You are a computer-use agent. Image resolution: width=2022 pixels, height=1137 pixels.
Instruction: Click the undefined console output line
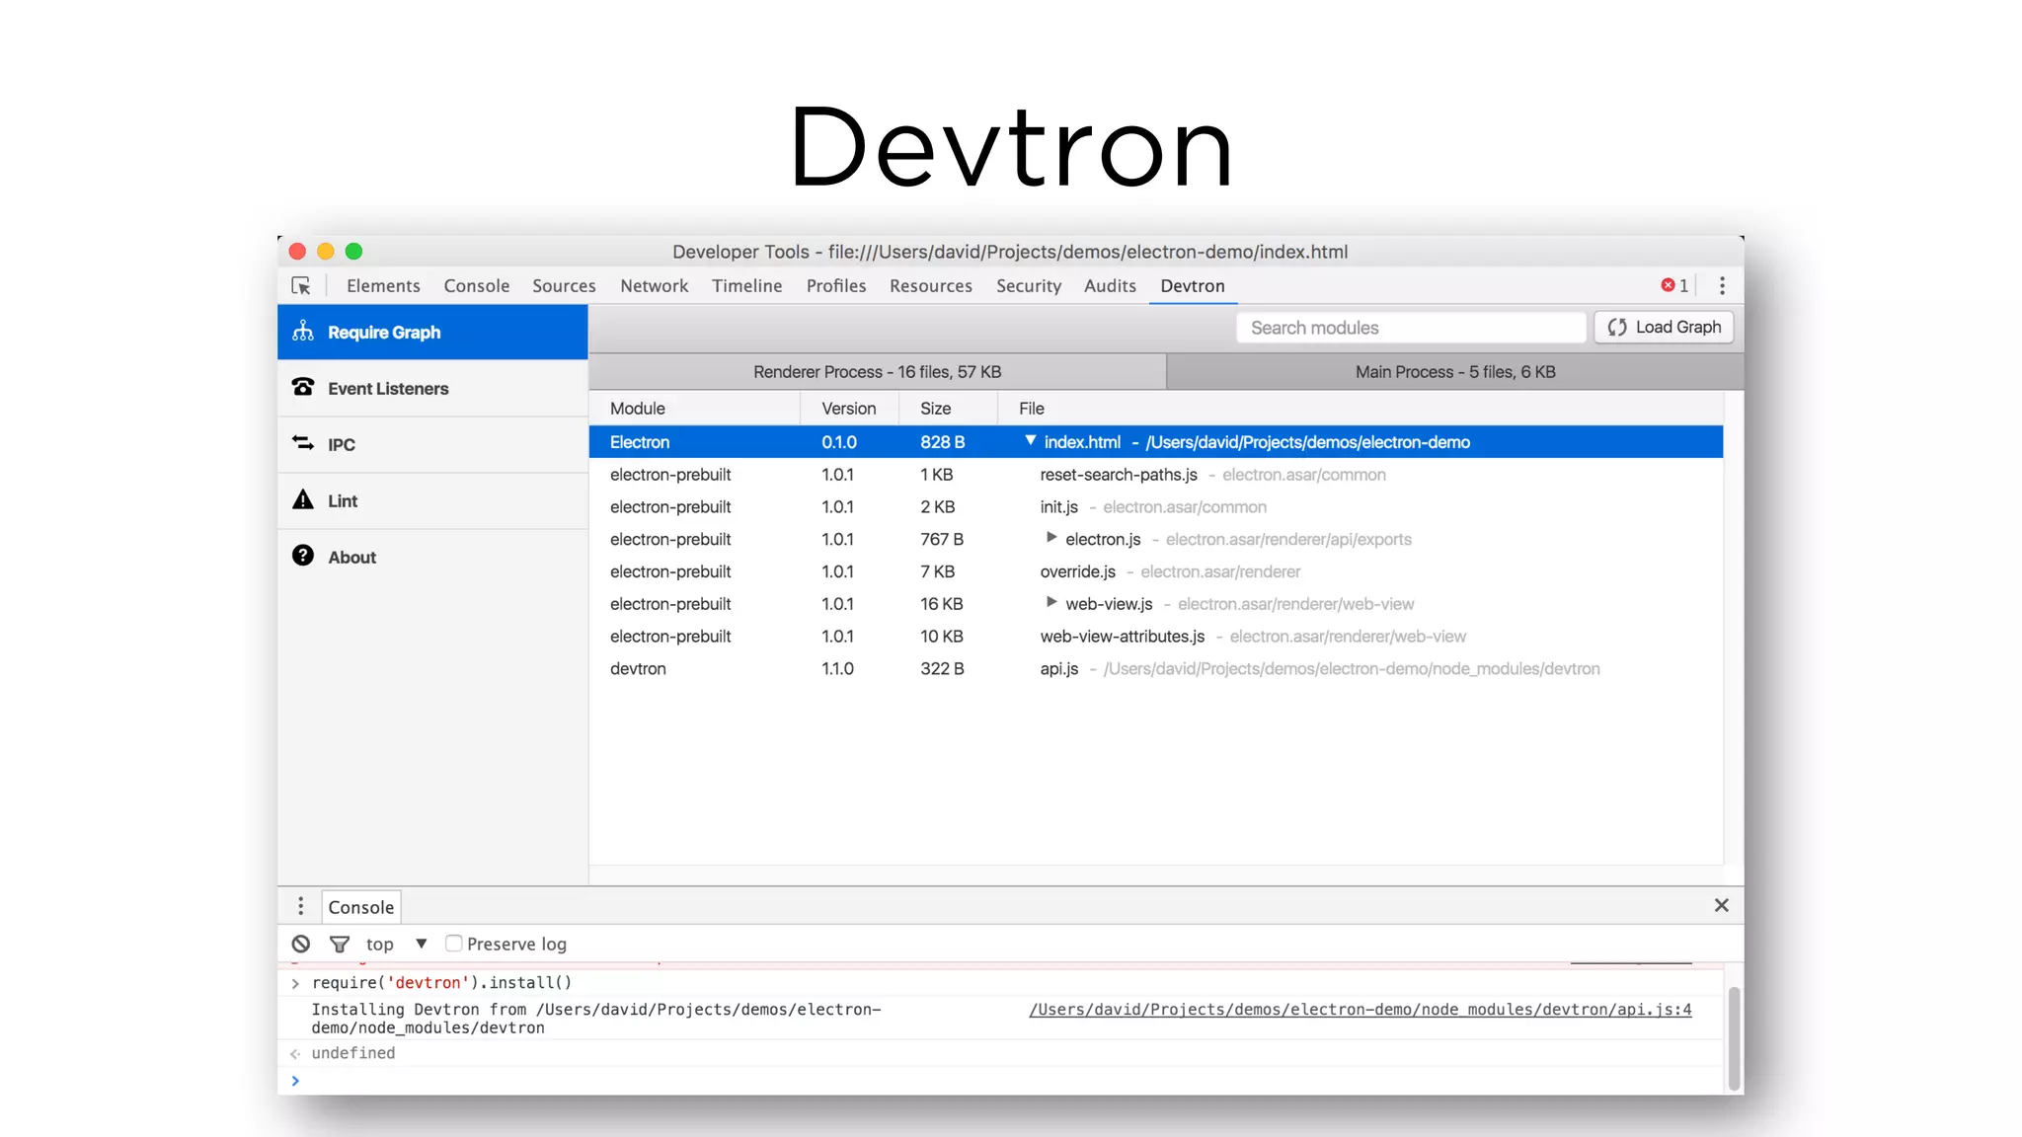tap(353, 1053)
